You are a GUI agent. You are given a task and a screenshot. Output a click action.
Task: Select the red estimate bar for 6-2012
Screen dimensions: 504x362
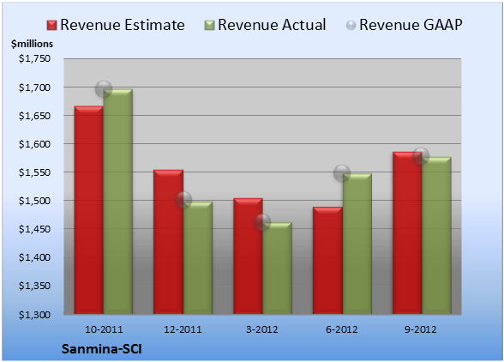(x=327, y=260)
